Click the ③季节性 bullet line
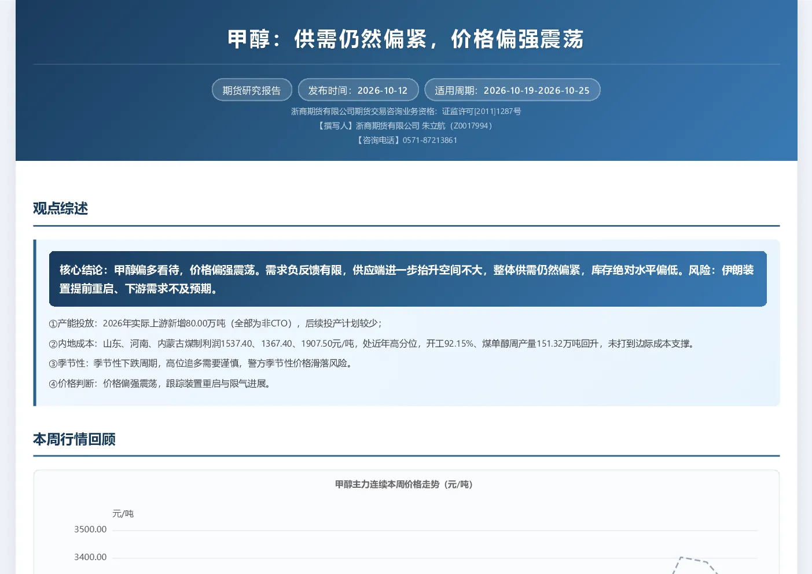This screenshot has height=574, width=812. point(201,363)
